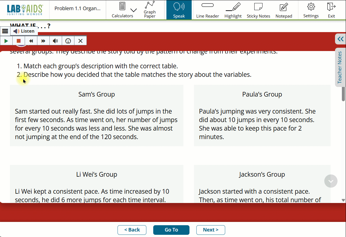Viewport: 346px width, 237px height.
Task: Rewind the Listen audio
Action: pyautogui.click(x=31, y=41)
